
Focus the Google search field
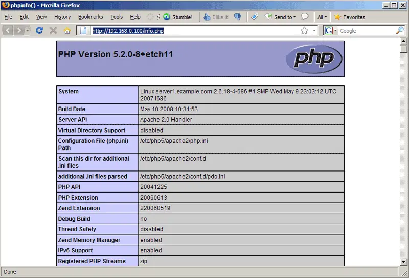point(367,31)
